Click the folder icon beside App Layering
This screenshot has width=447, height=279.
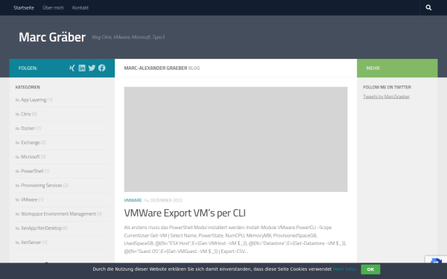[17, 100]
